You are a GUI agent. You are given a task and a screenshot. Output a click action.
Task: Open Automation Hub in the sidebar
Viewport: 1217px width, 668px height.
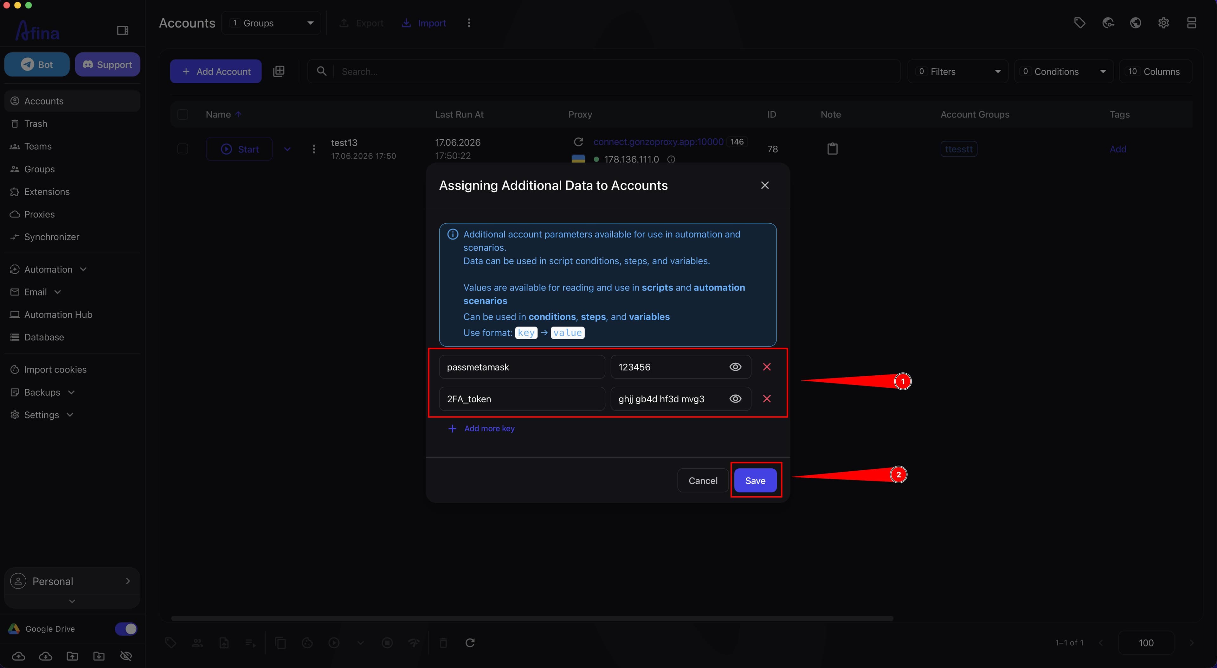pyautogui.click(x=72, y=315)
